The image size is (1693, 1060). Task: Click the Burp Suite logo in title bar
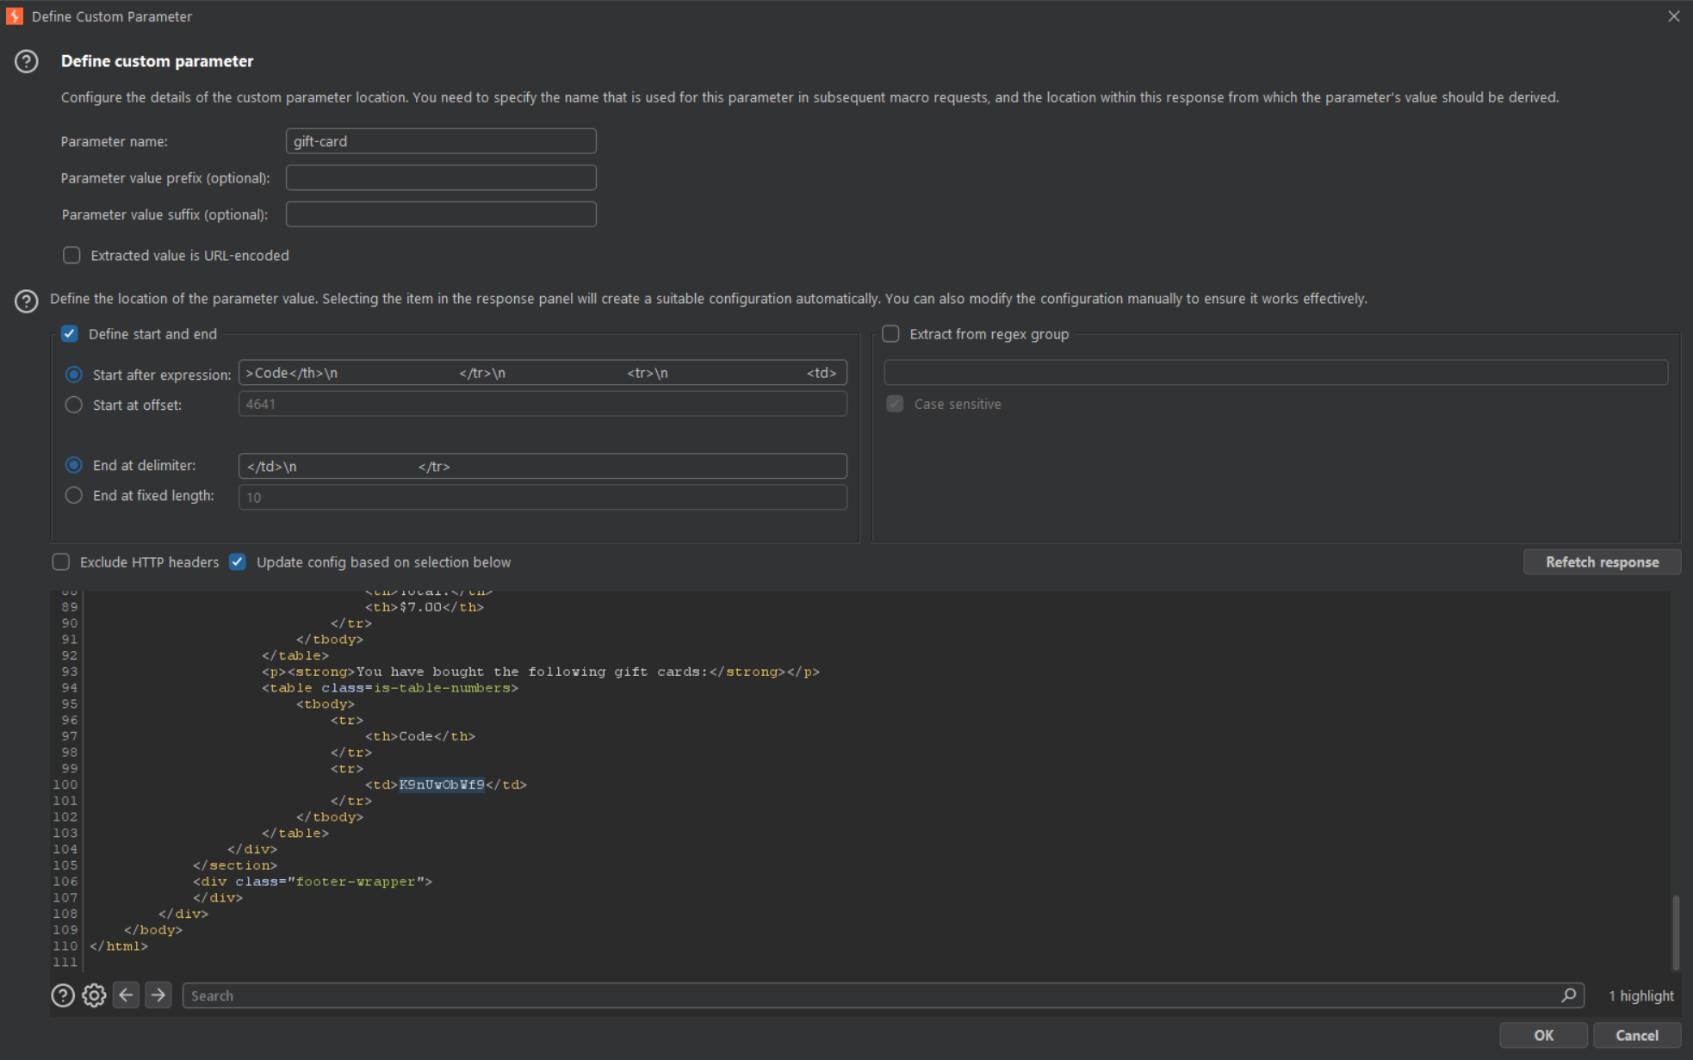pyautogui.click(x=15, y=16)
